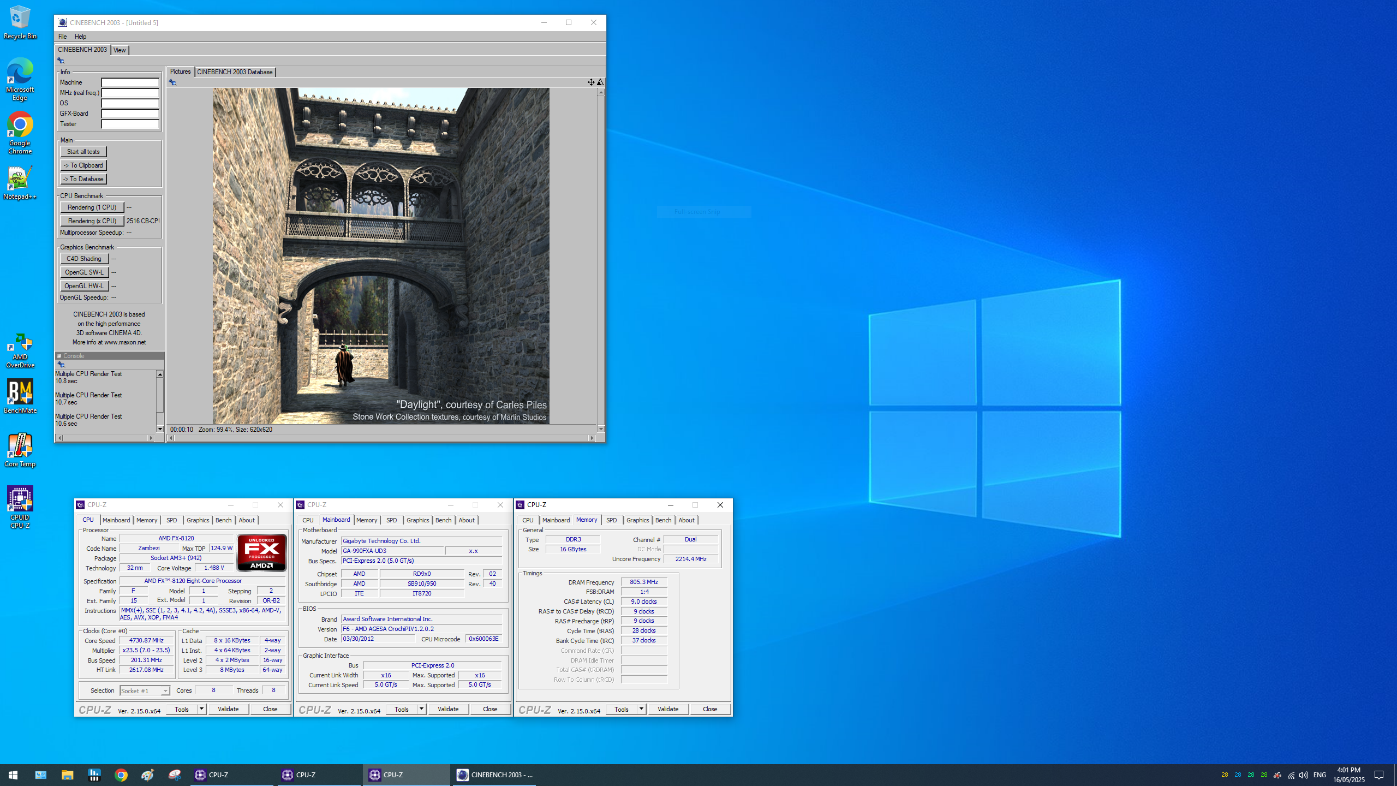Open the Notepad++ desktop icon
This screenshot has width=1397, height=786.
tap(20, 183)
